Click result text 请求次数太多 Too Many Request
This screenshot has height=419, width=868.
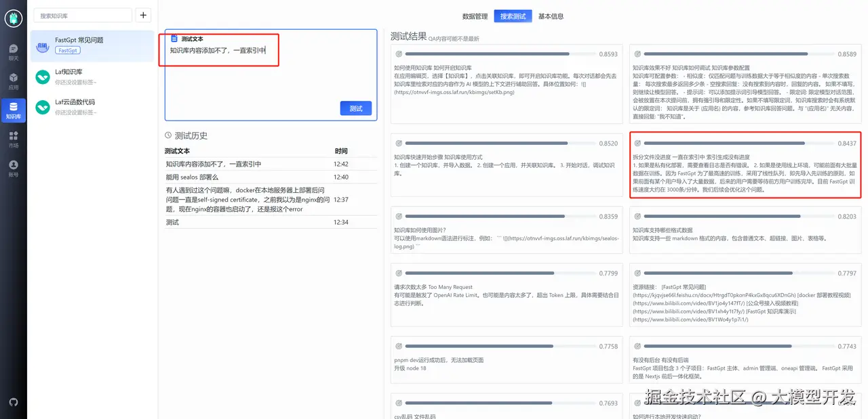tap(433, 287)
